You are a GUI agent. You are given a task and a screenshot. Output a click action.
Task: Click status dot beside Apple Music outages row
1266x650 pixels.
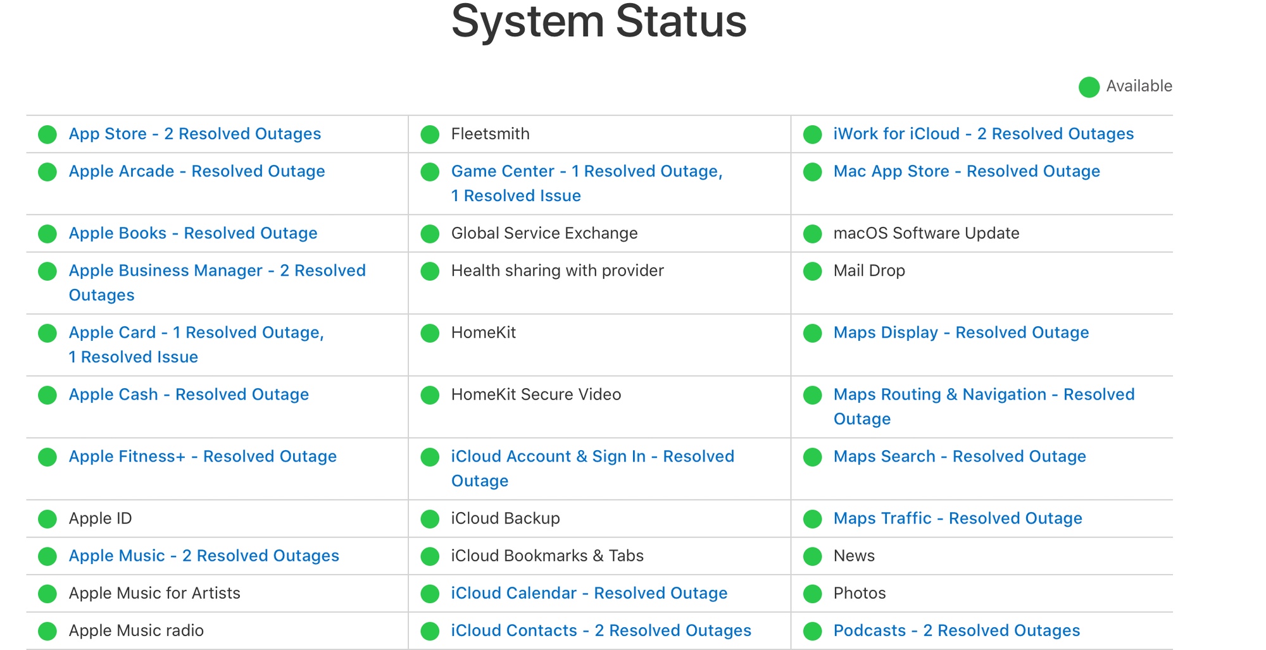tap(47, 556)
